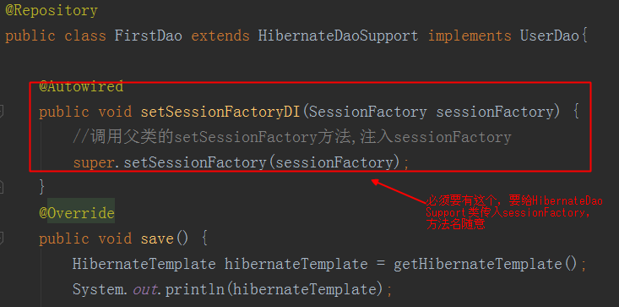Click the setSessionFactoryDI method name
The height and width of the screenshot is (307, 619).
[221, 112]
